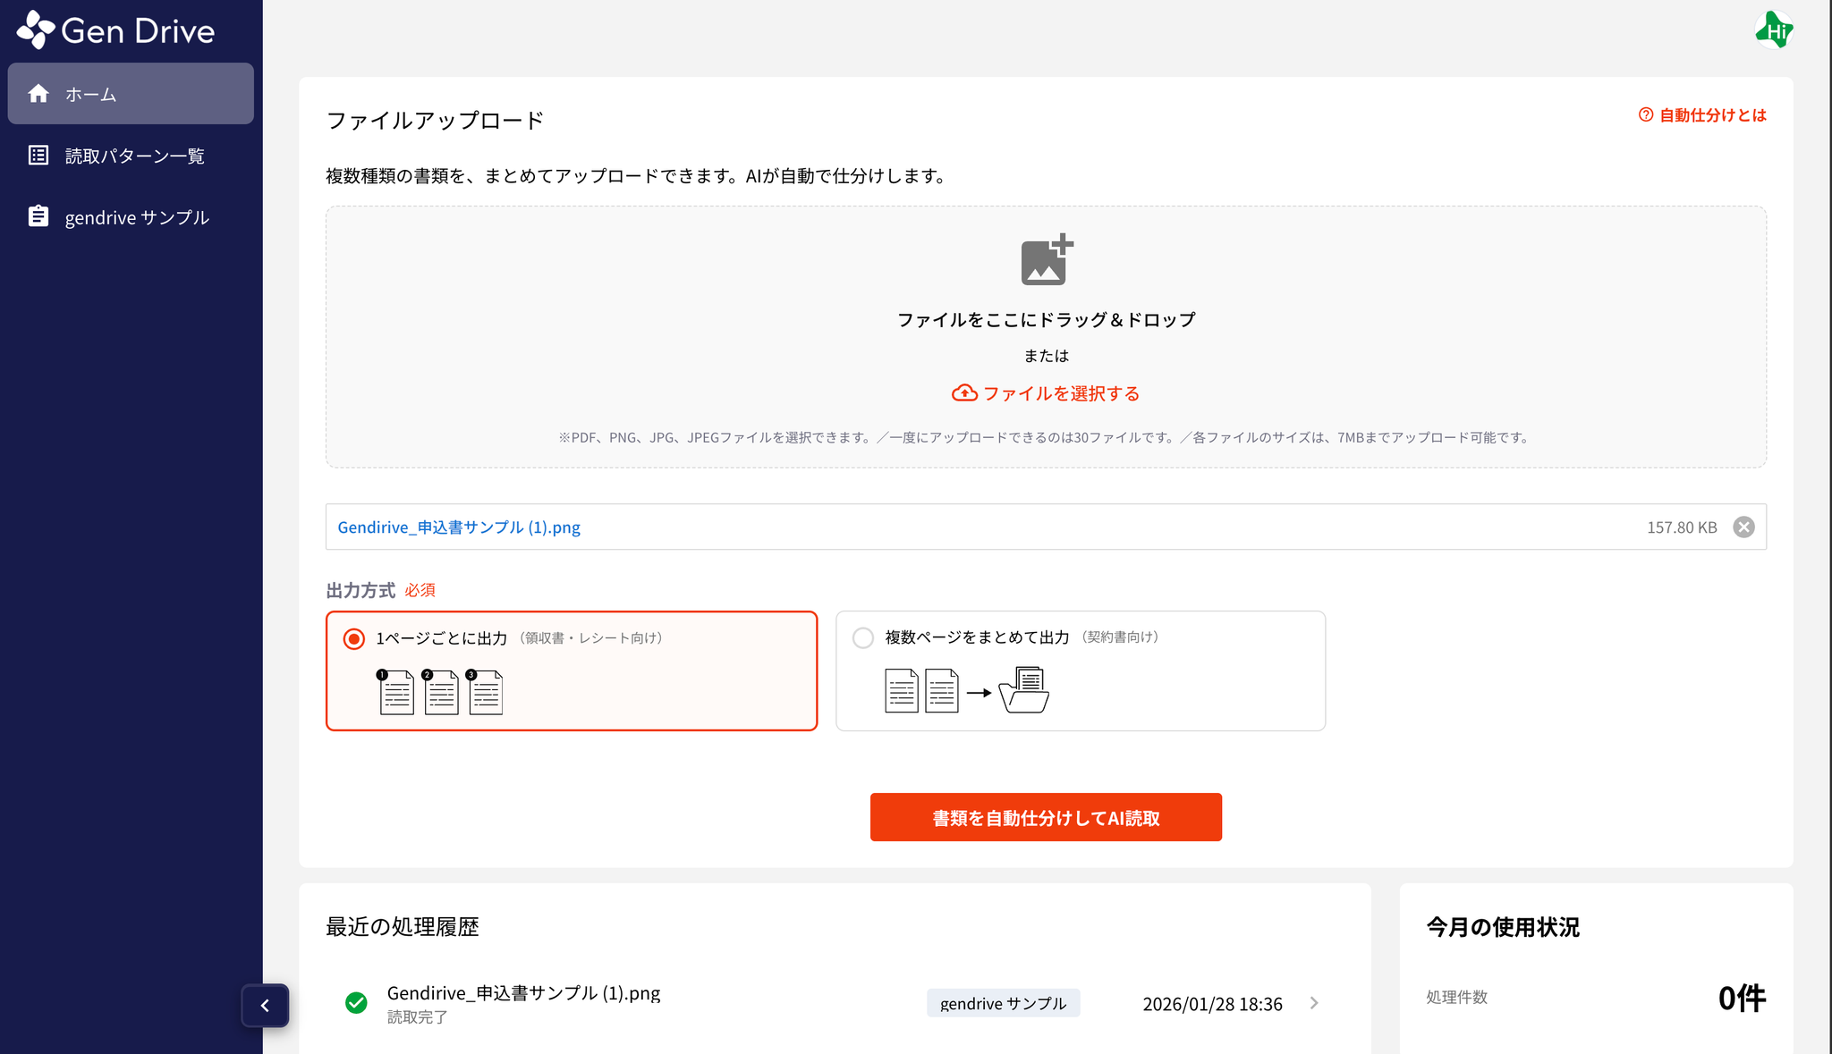This screenshot has height=1054, width=1832.
Task: Click the gendrive サンプル clipboard icon
Action: click(x=38, y=216)
